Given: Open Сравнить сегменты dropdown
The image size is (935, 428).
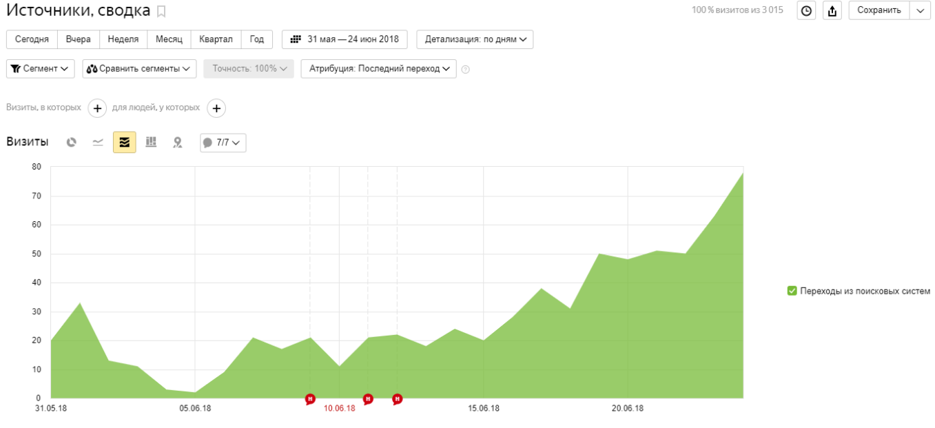Looking at the screenshot, I should [x=139, y=69].
